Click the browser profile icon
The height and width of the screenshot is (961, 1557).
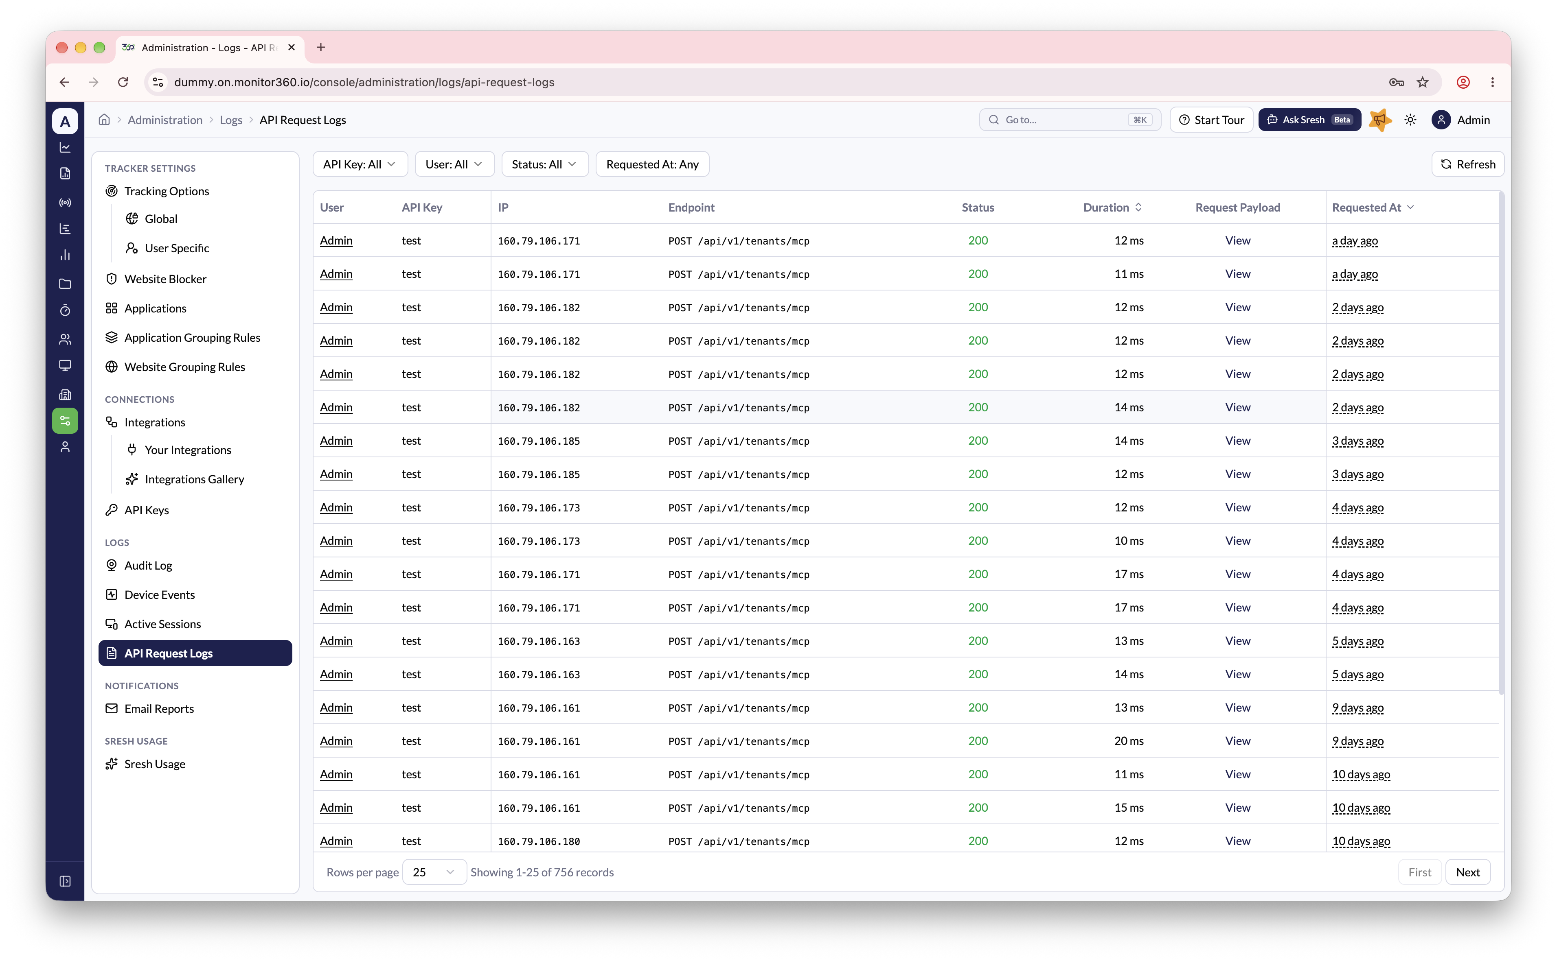click(x=1463, y=82)
